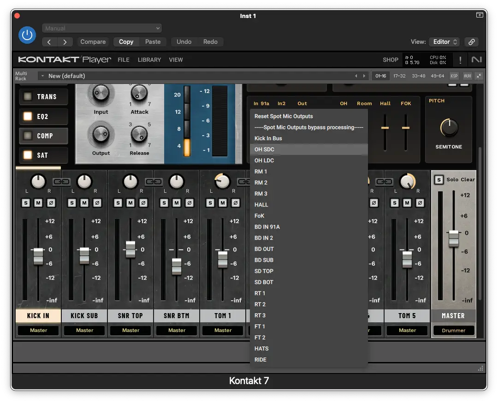Screen dimensions: 498x403
Task: Click the exclamation warning icon
Action: coord(460,59)
